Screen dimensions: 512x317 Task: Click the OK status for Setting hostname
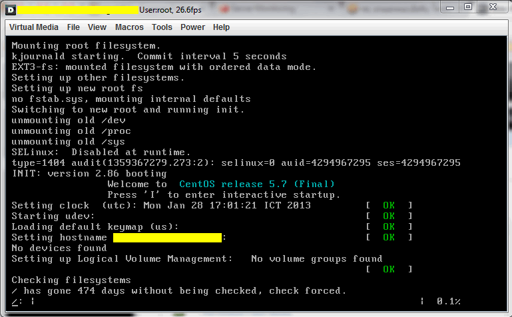(389, 237)
